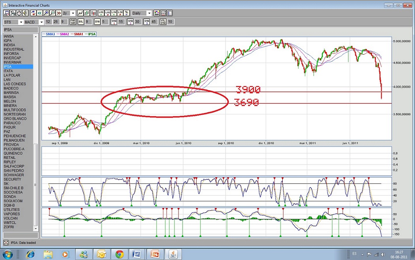The width and height of the screenshot is (415, 260).
Task: Click the SMA 2 period field showing 30
Action: click(137, 22)
